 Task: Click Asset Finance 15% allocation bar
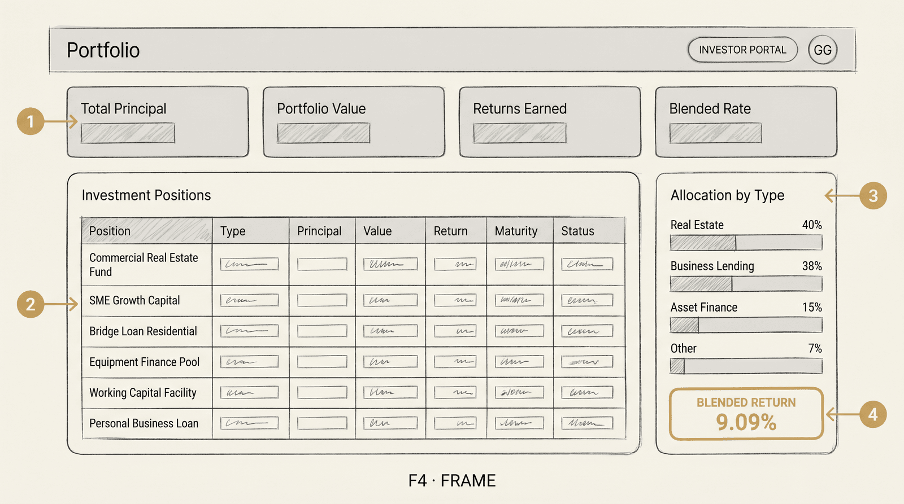746,325
